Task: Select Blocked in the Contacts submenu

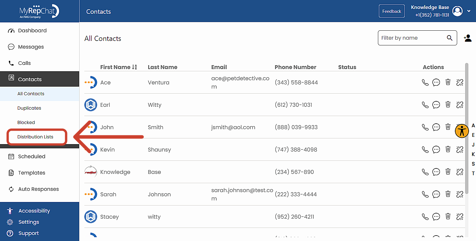Action: [26, 122]
